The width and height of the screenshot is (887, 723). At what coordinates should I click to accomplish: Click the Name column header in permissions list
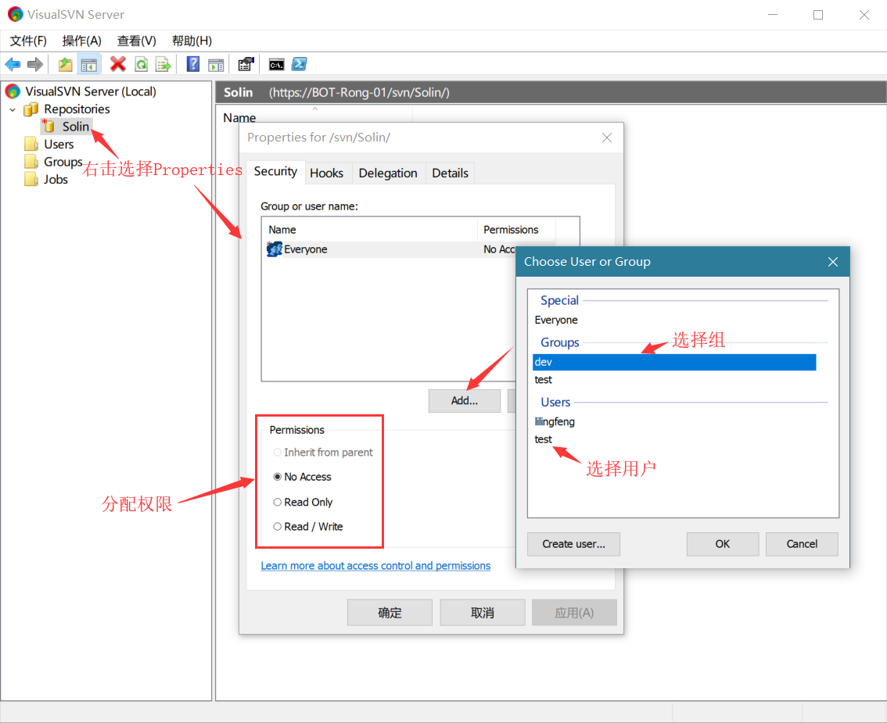(370, 230)
